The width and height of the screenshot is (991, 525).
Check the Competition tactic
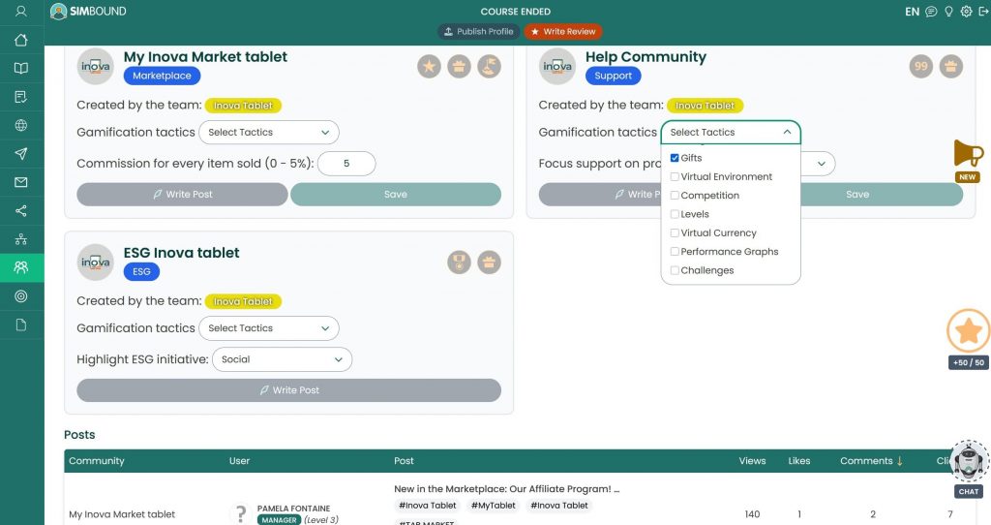pyautogui.click(x=675, y=196)
